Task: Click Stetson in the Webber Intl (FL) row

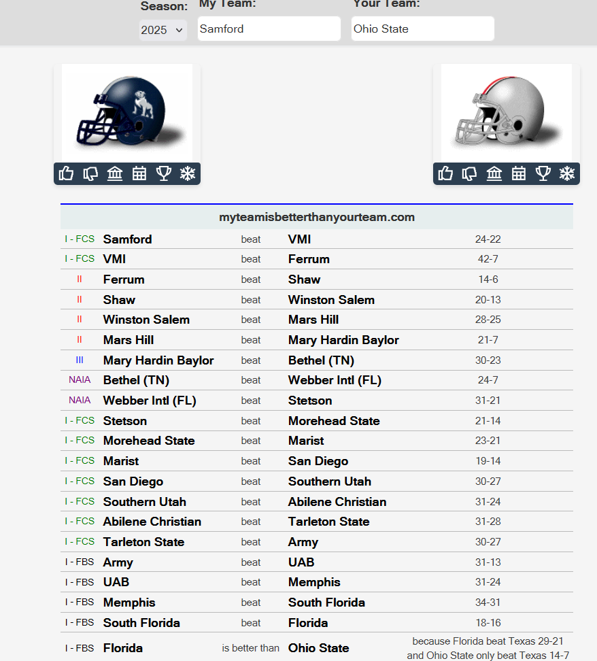Action: (310, 401)
